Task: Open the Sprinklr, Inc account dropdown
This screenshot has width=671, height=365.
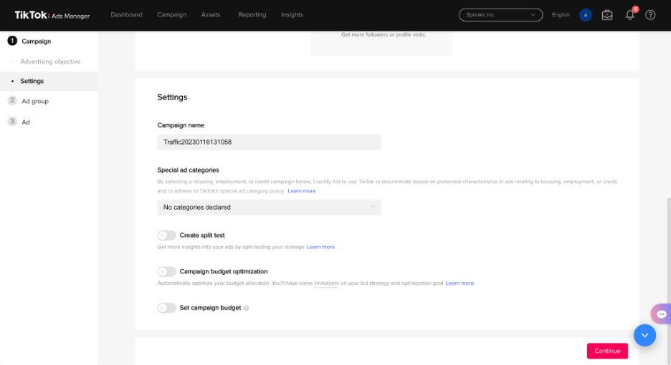Action: click(x=500, y=15)
